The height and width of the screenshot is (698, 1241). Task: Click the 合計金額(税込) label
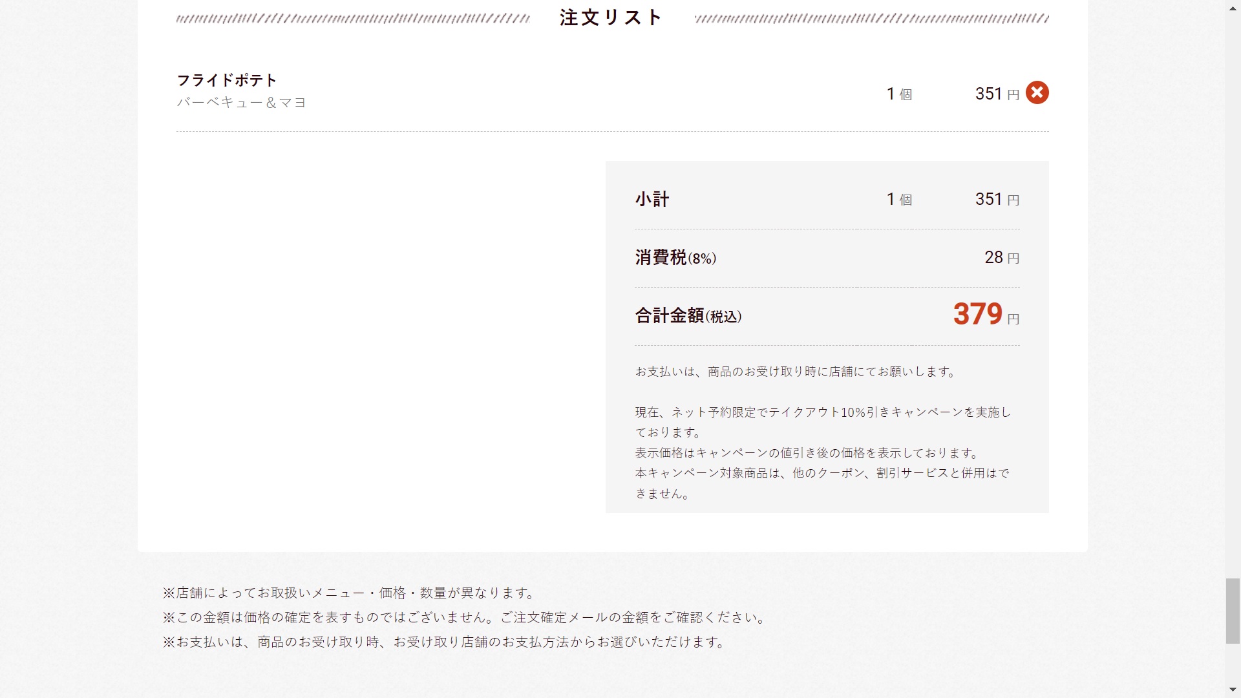[688, 315]
